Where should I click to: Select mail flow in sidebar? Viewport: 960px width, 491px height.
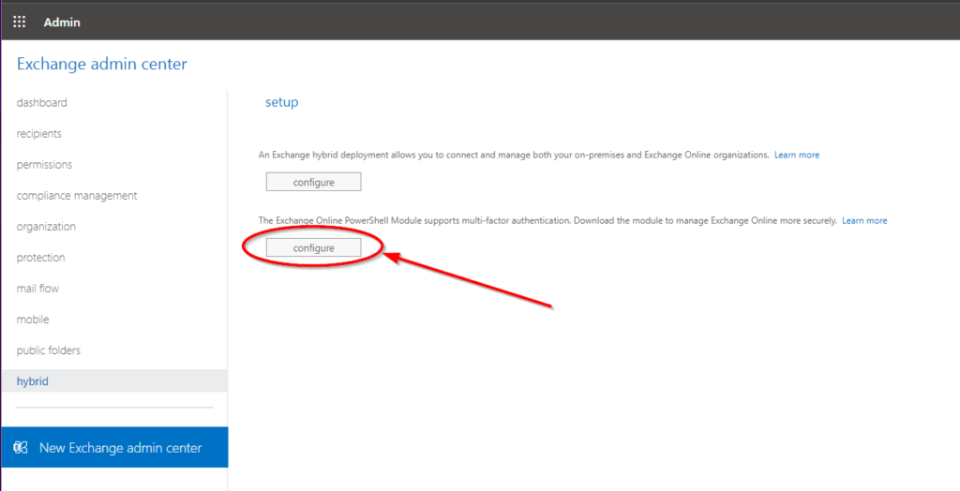[37, 289]
